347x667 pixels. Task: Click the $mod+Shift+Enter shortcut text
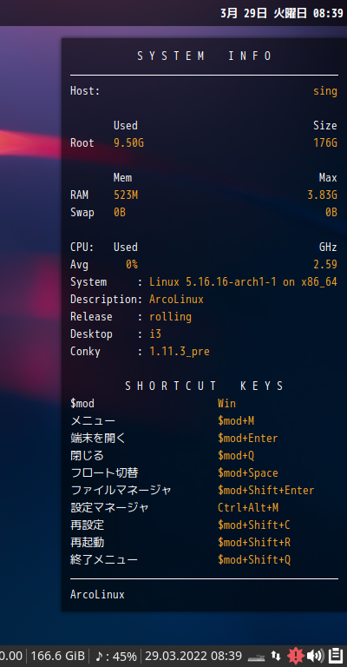point(265,491)
